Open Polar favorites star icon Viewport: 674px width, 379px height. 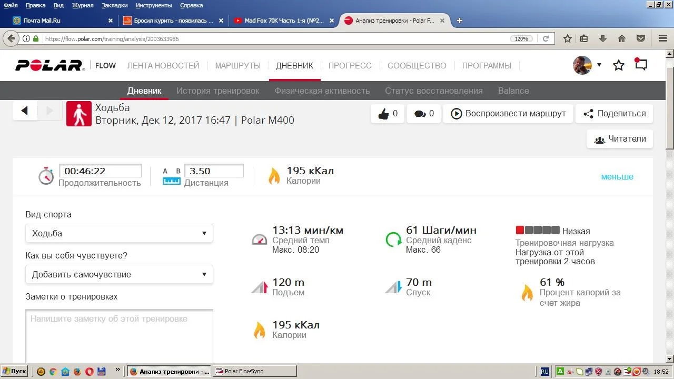click(x=619, y=65)
